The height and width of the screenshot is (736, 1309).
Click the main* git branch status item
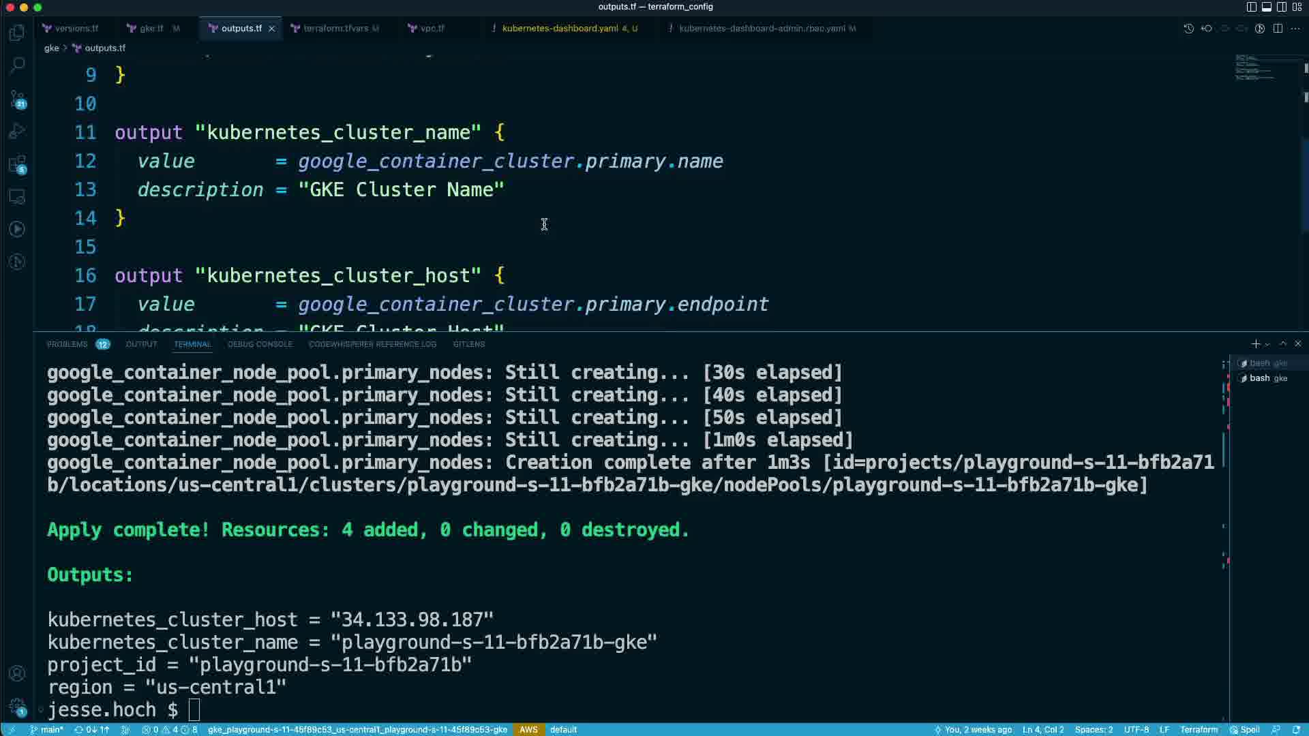click(x=46, y=730)
